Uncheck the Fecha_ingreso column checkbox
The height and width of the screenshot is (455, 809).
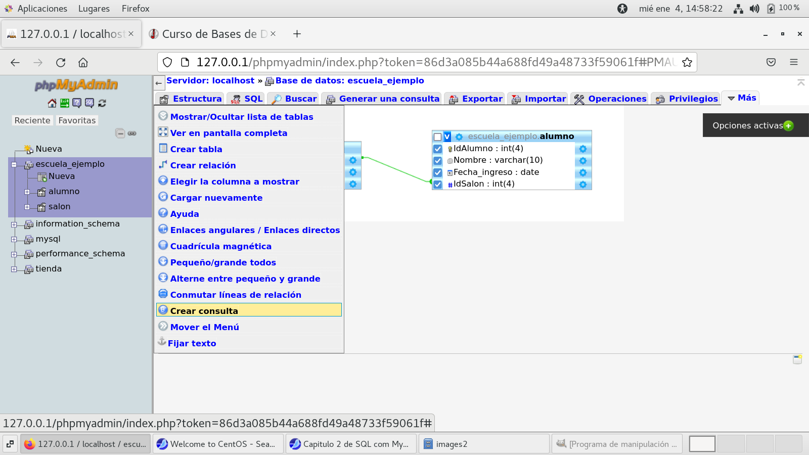coord(438,173)
